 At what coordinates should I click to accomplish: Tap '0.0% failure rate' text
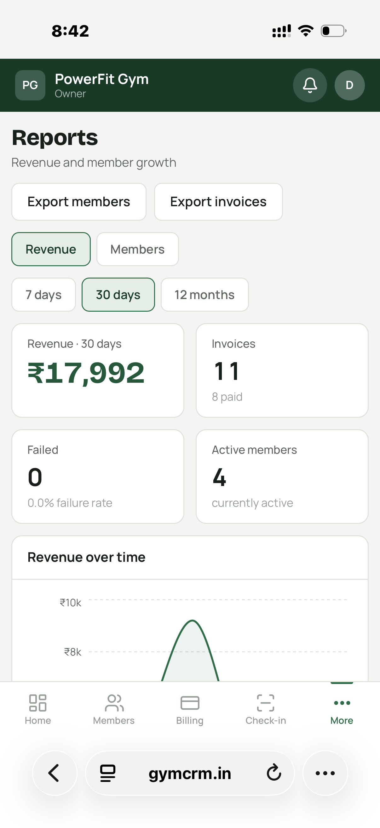click(70, 503)
